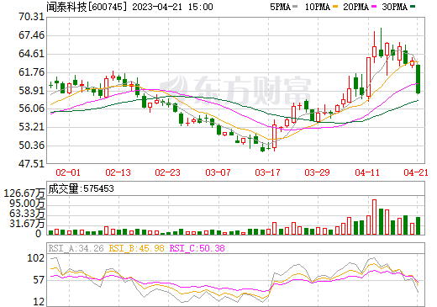
Task: Click the green 30PMA legend color marker
Action: point(413,7)
